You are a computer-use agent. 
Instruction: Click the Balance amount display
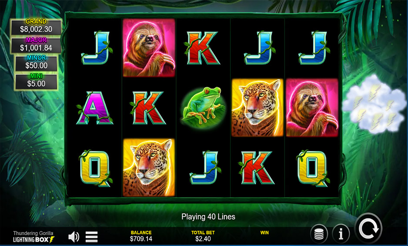point(141,239)
